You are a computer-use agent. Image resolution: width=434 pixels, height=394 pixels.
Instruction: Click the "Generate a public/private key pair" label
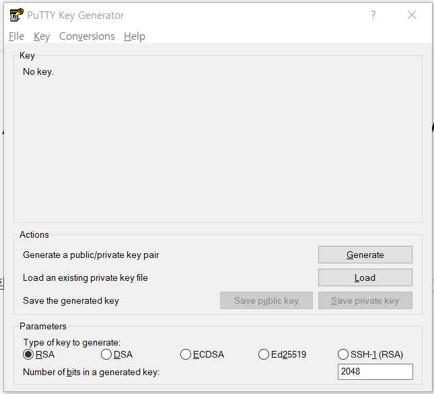click(x=91, y=255)
